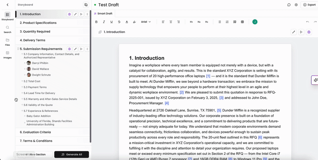Insert a table into the draft
The width and height of the screenshot is (318, 160).
coord(242,22)
